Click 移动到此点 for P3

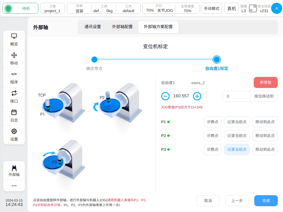pyautogui.click(x=265, y=149)
